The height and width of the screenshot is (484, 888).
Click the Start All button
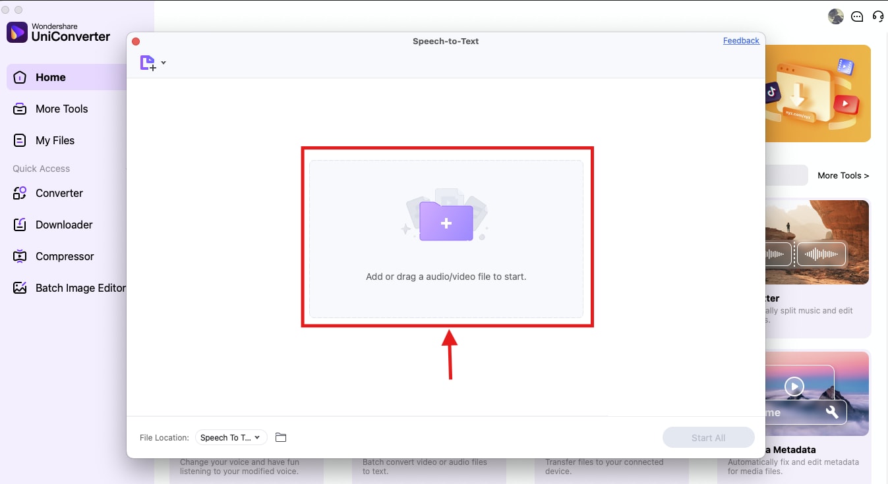pyautogui.click(x=709, y=438)
